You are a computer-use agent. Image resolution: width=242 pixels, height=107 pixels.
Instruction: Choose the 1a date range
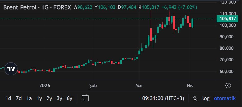click(29, 98)
